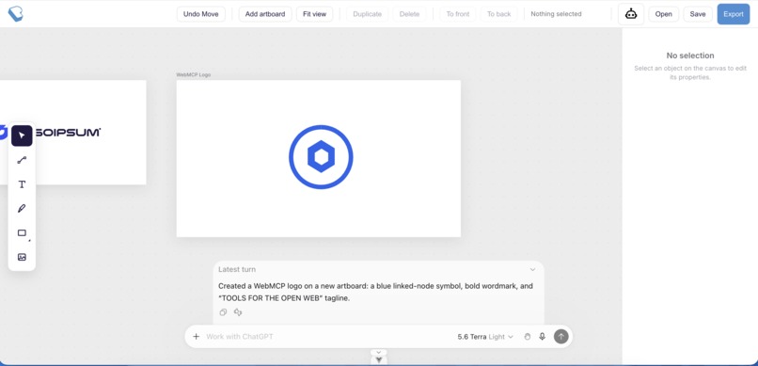
Task: Click the plus attach icon in chat box
Action: pyautogui.click(x=196, y=337)
